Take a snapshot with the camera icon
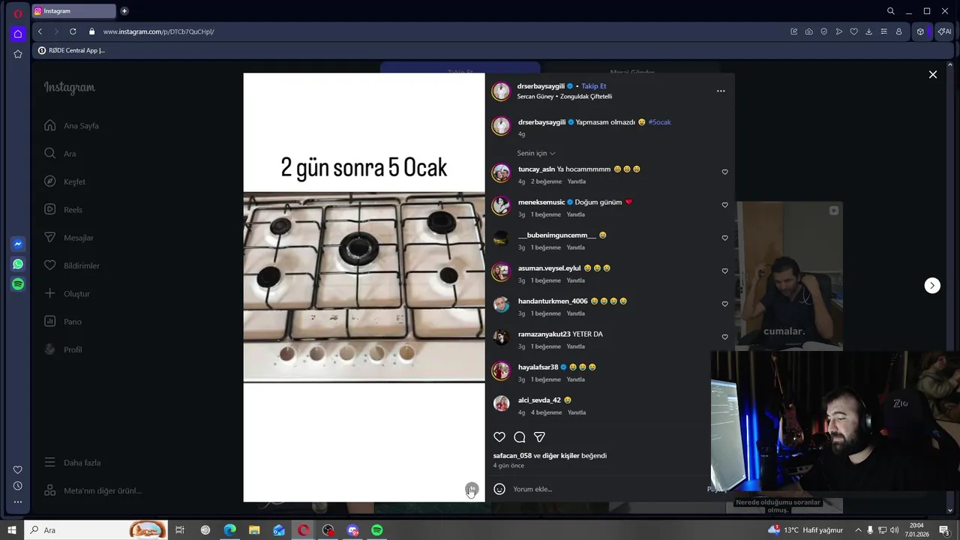Viewport: 960px width, 540px height. 808,31
